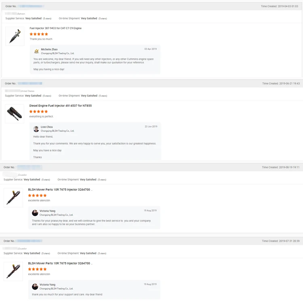Click Chongqing BLSH Trading Co. under Michelle Zhao
The image size is (303, 303).
[x=57, y=53]
